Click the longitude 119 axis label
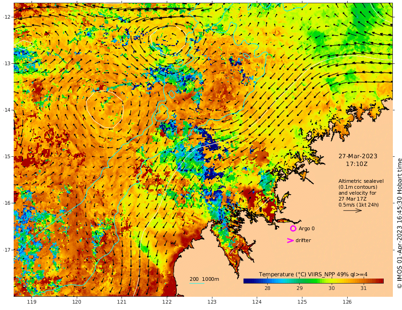 pos(32,302)
